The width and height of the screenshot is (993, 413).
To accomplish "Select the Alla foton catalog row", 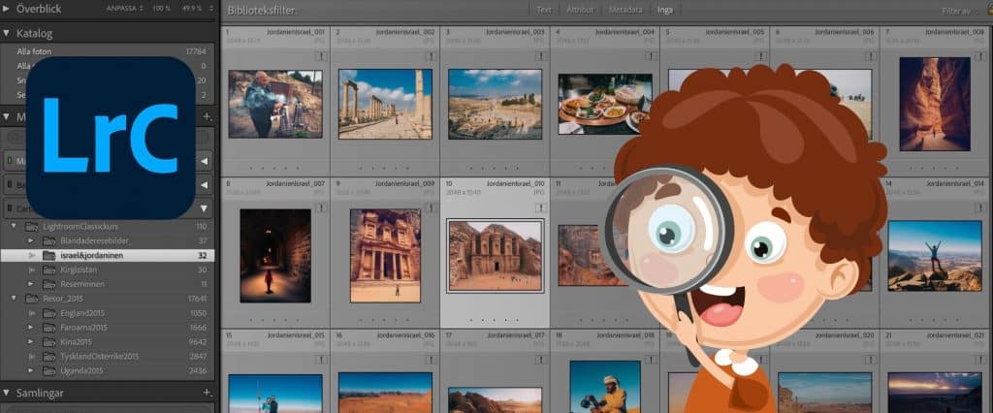I will coord(108,51).
